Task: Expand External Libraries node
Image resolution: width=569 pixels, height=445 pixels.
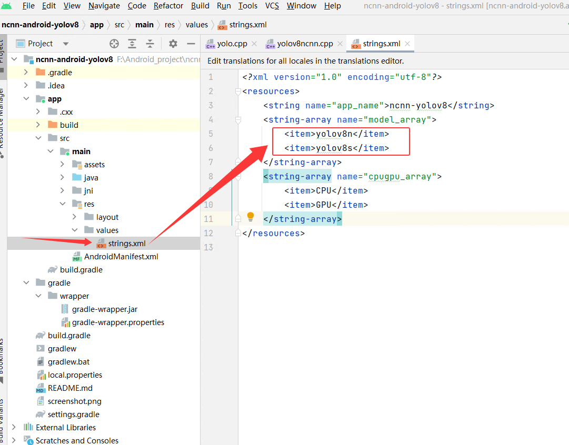Action: pos(14,427)
